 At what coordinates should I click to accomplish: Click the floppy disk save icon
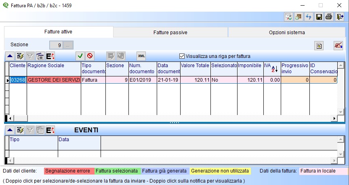click(x=319, y=17)
